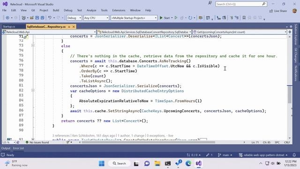
Task: Click the Bookmark toolbar icon
Action: tap(244, 18)
